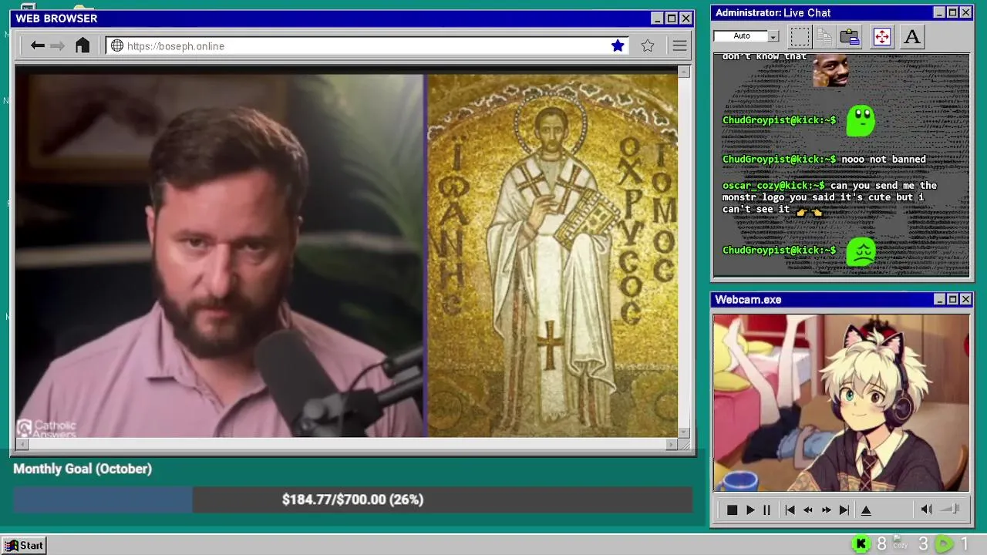Click the "Monthly Goal (October)" label
The height and width of the screenshot is (555, 987).
click(83, 469)
